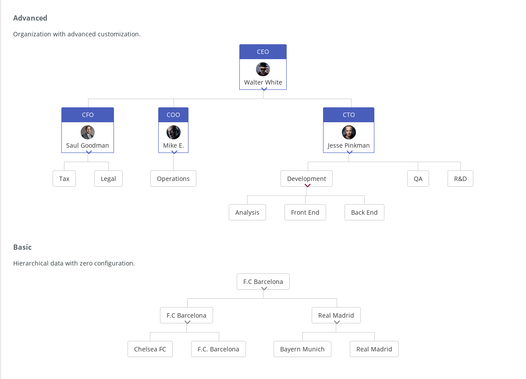526x379 pixels.
Task: Click Walter White's avatar photo
Action: pyautogui.click(x=263, y=69)
